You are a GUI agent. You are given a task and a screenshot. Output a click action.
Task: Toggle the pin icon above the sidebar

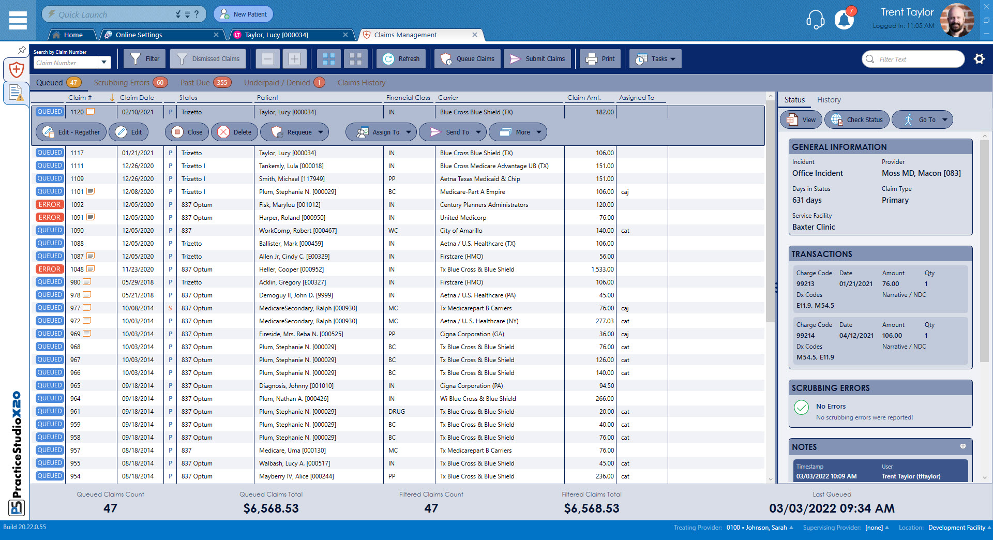coord(21,50)
